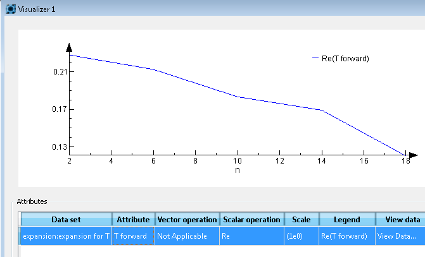Viewport: 425px width, 257px height.
Task: Click the x-axis tick label 10
Action: click(x=238, y=161)
